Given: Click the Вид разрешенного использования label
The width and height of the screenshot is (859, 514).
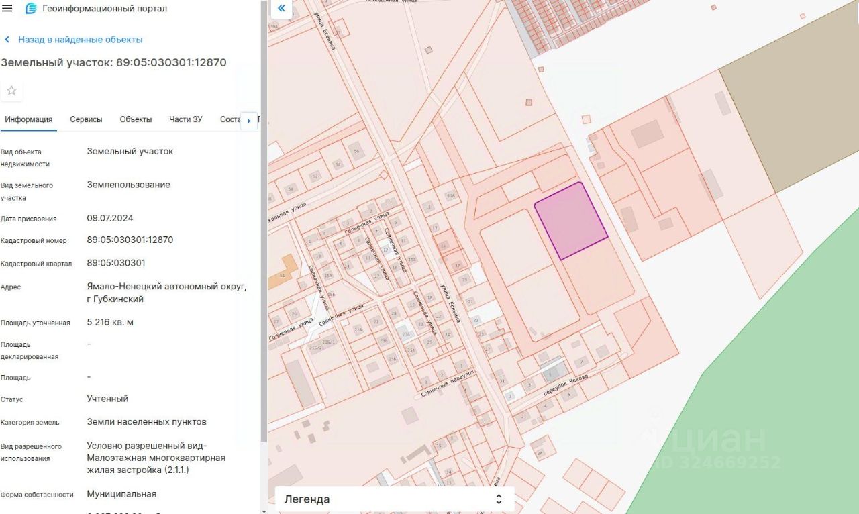Looking at the screenshot, I should (31, 452).
